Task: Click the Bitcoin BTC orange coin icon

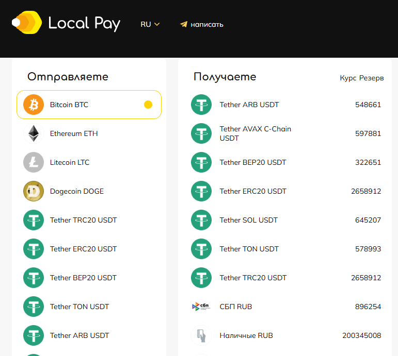Action: 34,105
